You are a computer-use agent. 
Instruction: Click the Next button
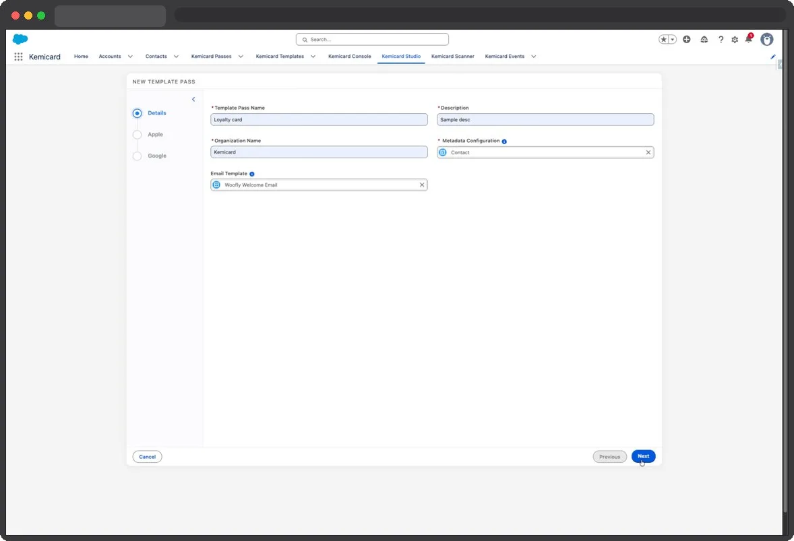643,456
